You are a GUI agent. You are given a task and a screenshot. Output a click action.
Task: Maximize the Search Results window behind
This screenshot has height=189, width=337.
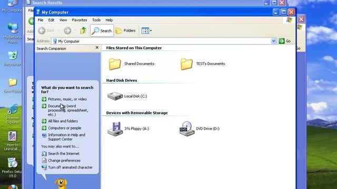pos(274,3)
